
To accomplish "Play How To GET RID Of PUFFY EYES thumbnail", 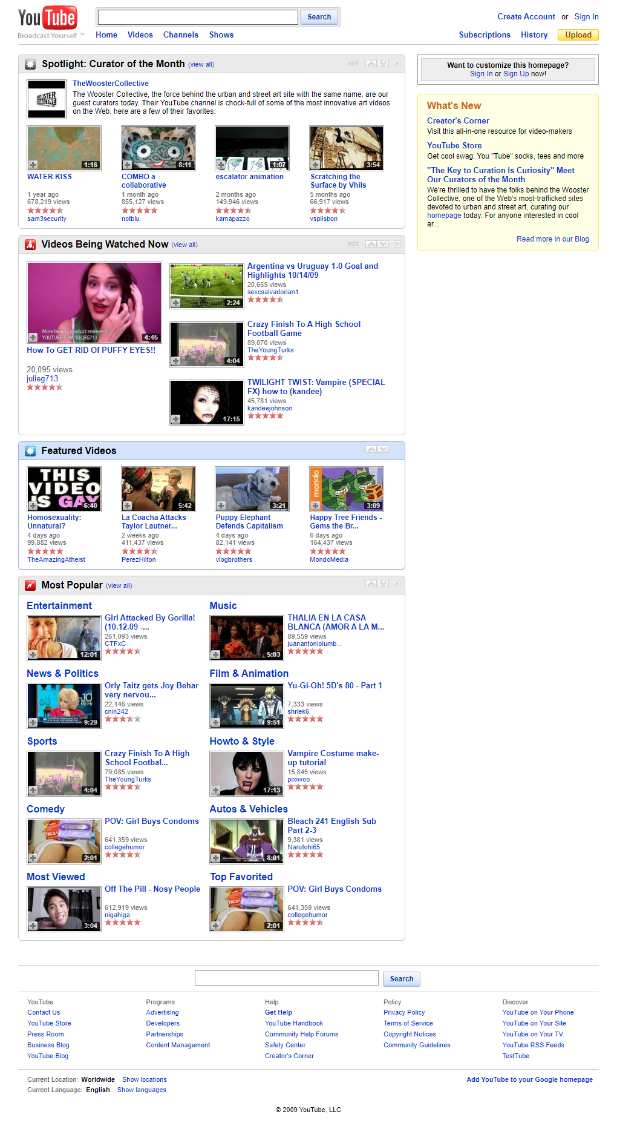I will tap(94, 303).
